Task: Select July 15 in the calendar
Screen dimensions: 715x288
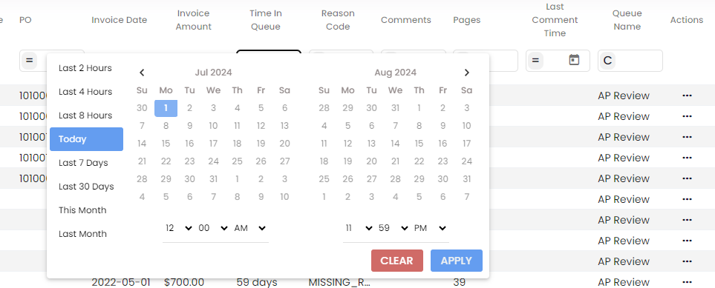Action: (166, 144)
